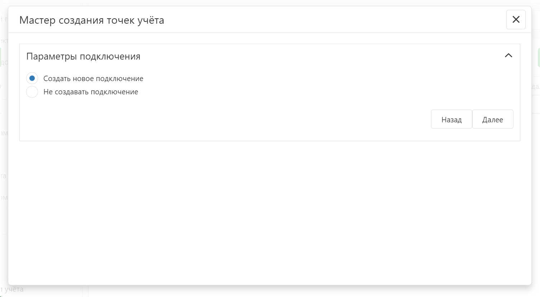Click the Параметры подключения section heading
The image size is (540, 297).
click(x=83, y=56)
